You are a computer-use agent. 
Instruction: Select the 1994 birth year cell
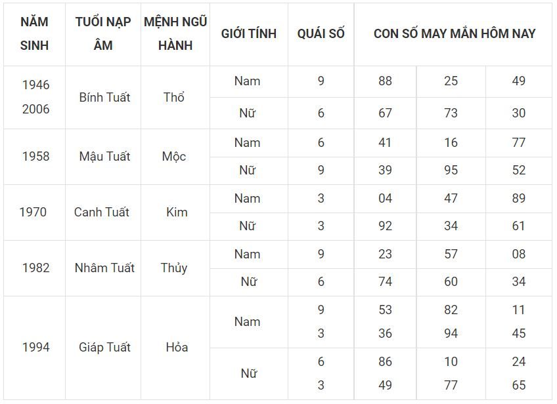(35, 347)
